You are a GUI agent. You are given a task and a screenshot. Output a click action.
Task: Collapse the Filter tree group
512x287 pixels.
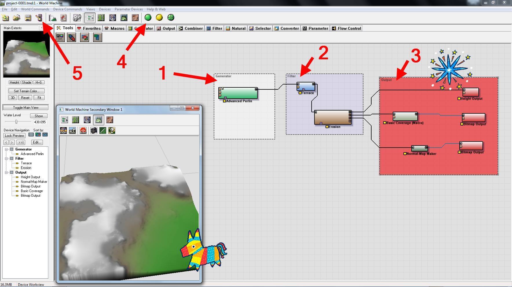6,159
